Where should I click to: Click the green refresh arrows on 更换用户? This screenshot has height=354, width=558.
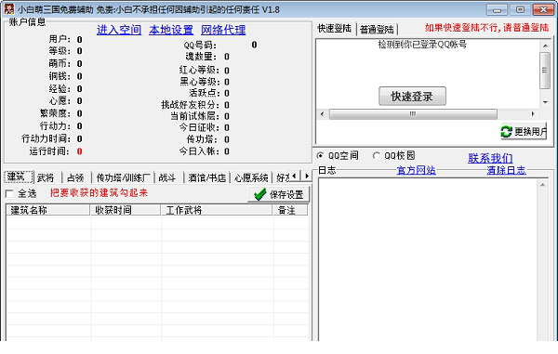[x=506, y=132]
